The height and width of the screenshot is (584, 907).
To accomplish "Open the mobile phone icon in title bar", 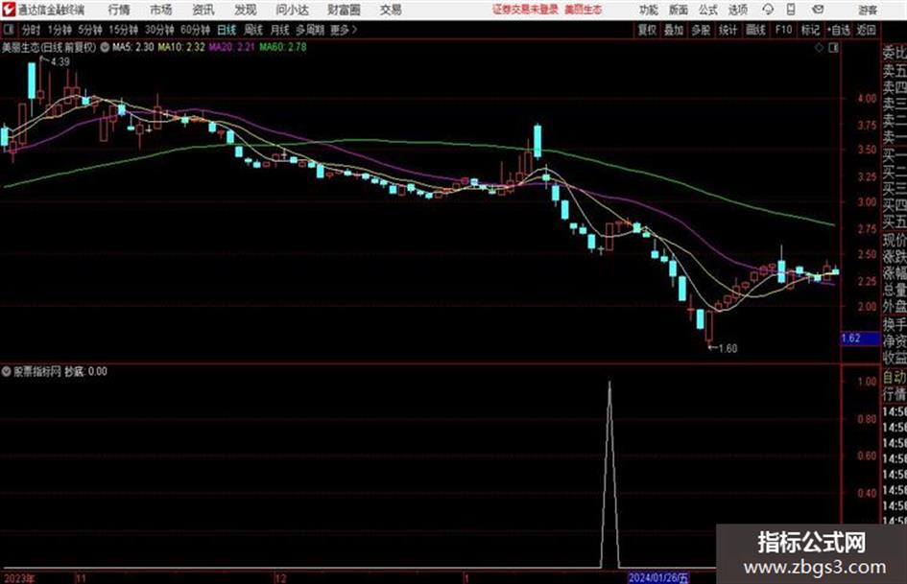I will 791,10.
